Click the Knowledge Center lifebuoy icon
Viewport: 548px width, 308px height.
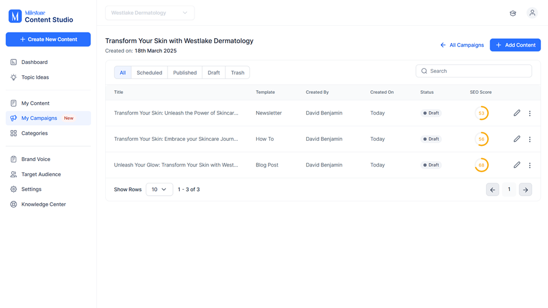click(x=13, y=204)
